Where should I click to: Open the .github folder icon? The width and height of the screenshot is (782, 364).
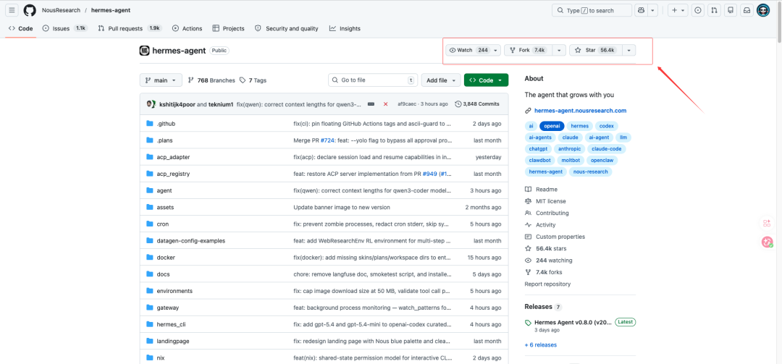150,124
